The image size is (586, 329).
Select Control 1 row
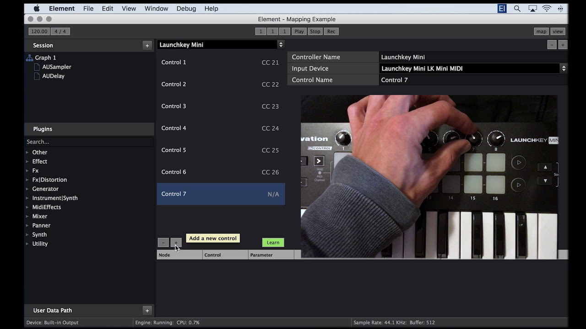tap(221, 63)
